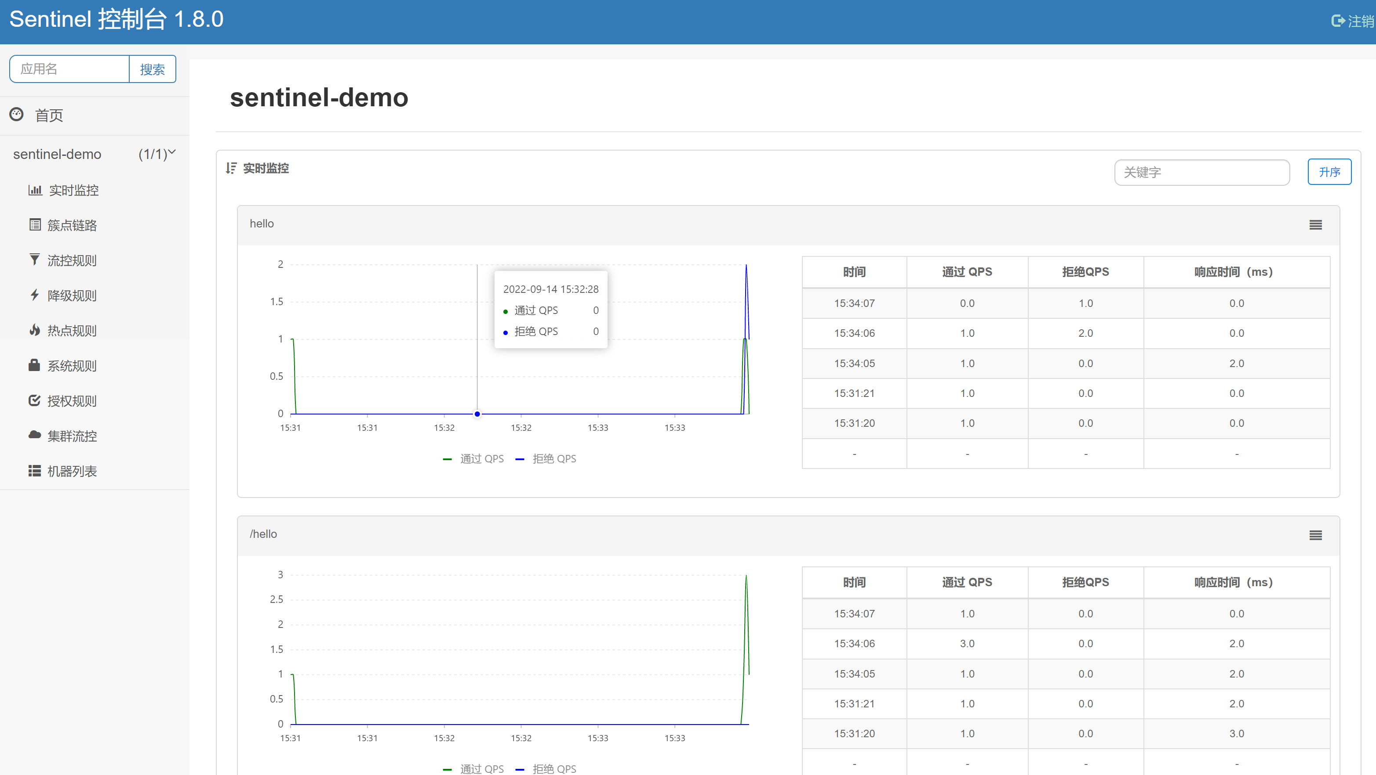Open the hamburger menu on hello panel
The image size is (1376, 775).
click(1315, 225)
